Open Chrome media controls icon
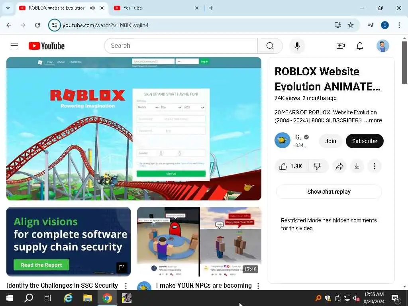Viewport: 408px width, 306px height. [x=370, y=25]
